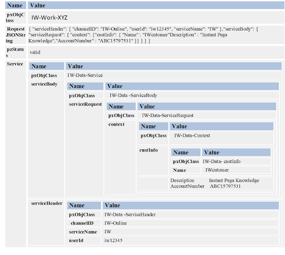Screen dimensions: 285x255
Task: Click the pzStatus property name
Action: pos(15,52)
